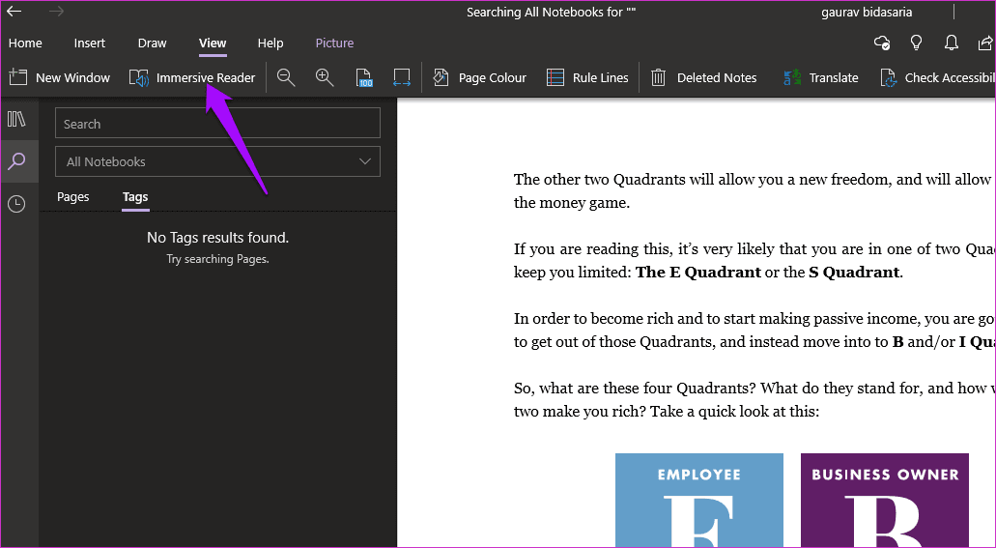Viewport: 996px width, 548px height.
Task: Switch to the Pages results tab
Action: tap(73, 197)
